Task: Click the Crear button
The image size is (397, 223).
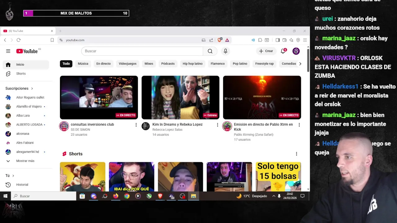Action: [x=266, y=51]
